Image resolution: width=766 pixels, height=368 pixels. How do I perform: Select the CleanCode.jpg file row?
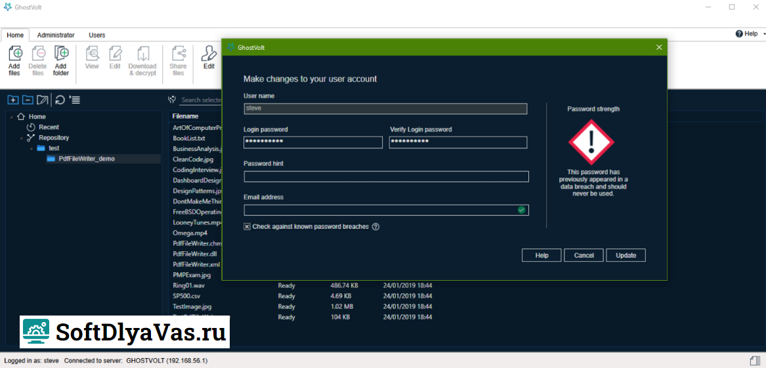194,159
